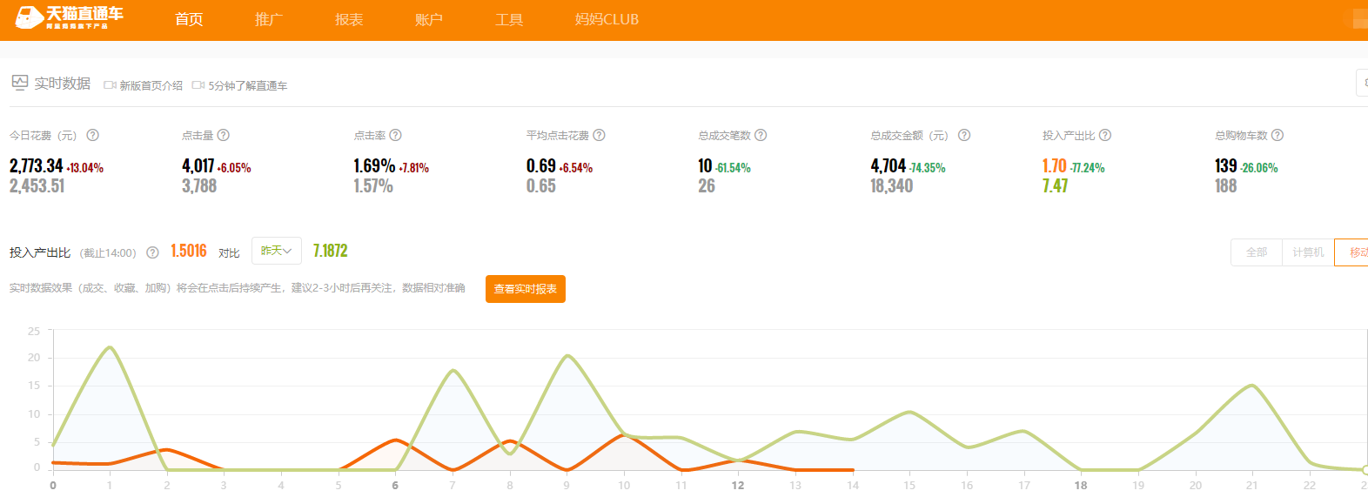Click help icon next to 平均点击花费

click(x=599, y=135)
